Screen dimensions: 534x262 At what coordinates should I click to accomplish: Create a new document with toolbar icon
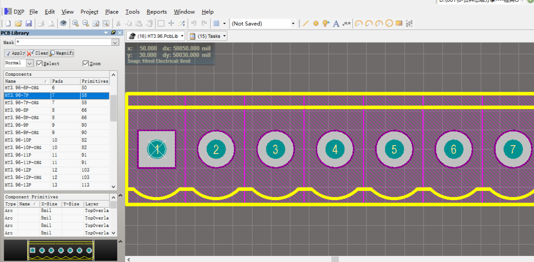tap(8, 23)
